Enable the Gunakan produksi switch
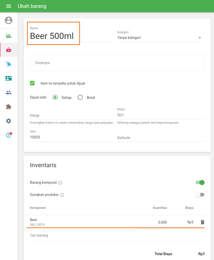 (200, 195)
